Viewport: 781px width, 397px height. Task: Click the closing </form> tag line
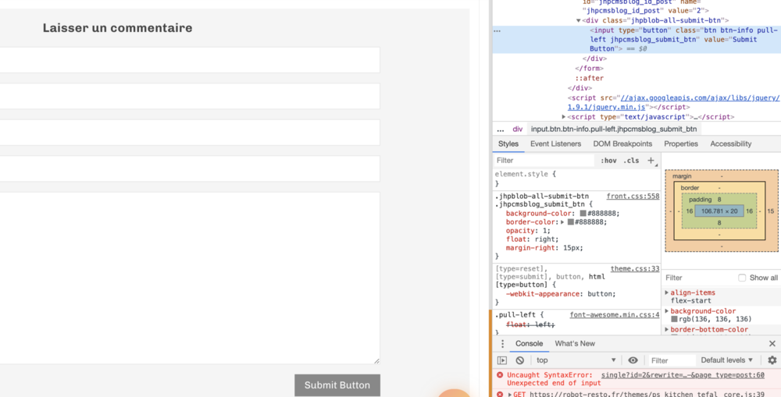point(589,68)
